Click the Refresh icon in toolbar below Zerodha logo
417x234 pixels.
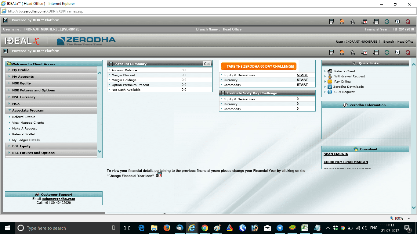[387, 52]
